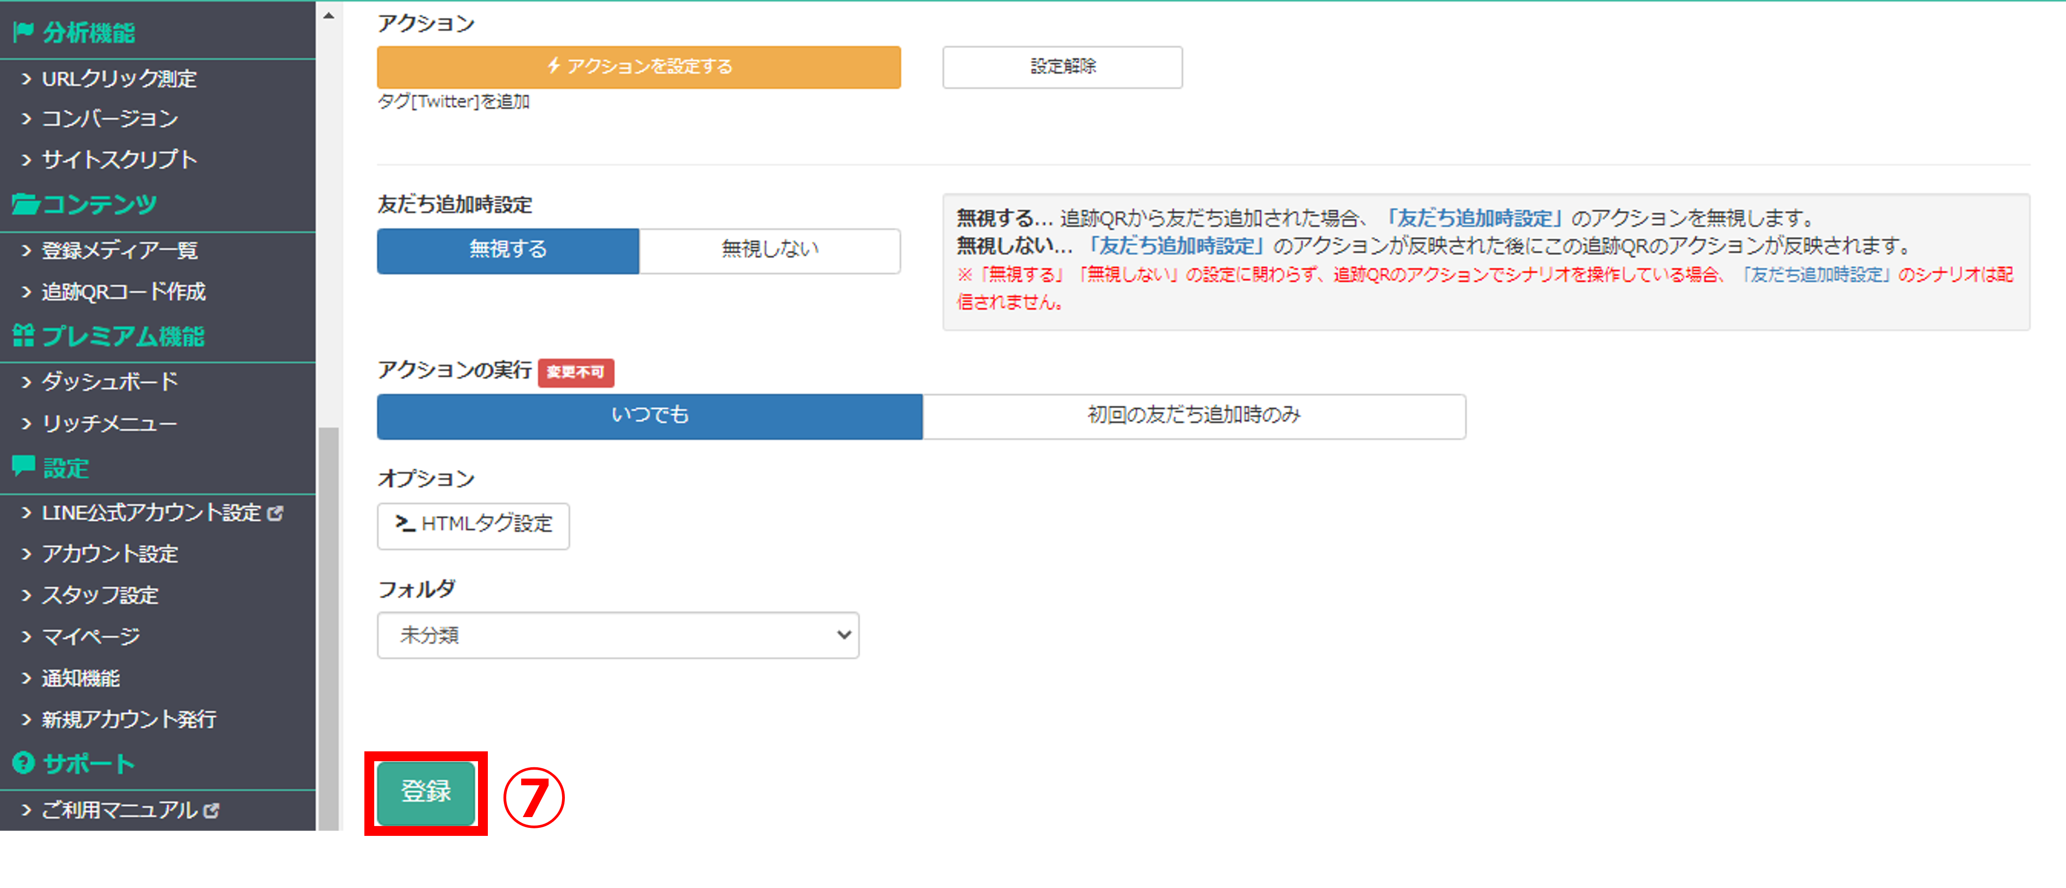Open 通知機能 in sidebar
This screenshot has height=888, width=2066.
point(80,678)
